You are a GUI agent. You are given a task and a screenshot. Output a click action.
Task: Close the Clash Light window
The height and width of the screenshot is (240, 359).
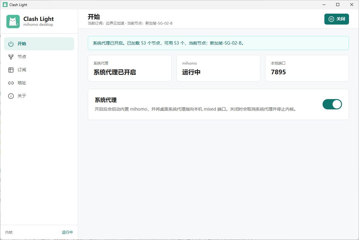point(351,5)
